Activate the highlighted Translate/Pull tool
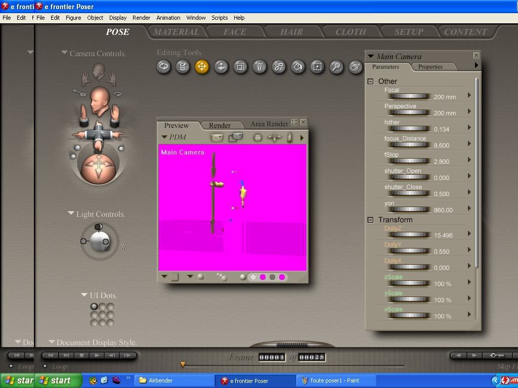Image resolution: width=518 pixels, height=388 pixels. pyautogui.click(x=202, y=67)
